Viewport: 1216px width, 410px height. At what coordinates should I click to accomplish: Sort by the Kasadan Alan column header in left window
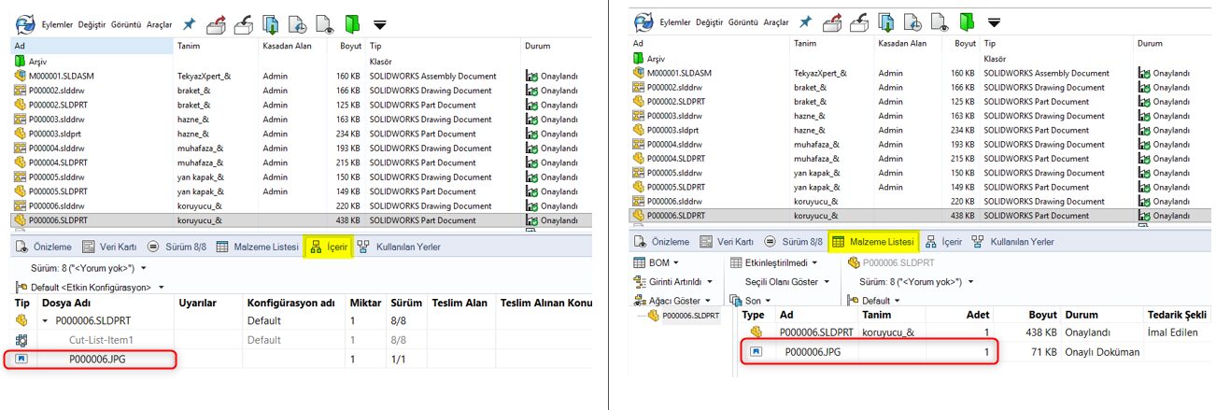[x=286, y=45]
